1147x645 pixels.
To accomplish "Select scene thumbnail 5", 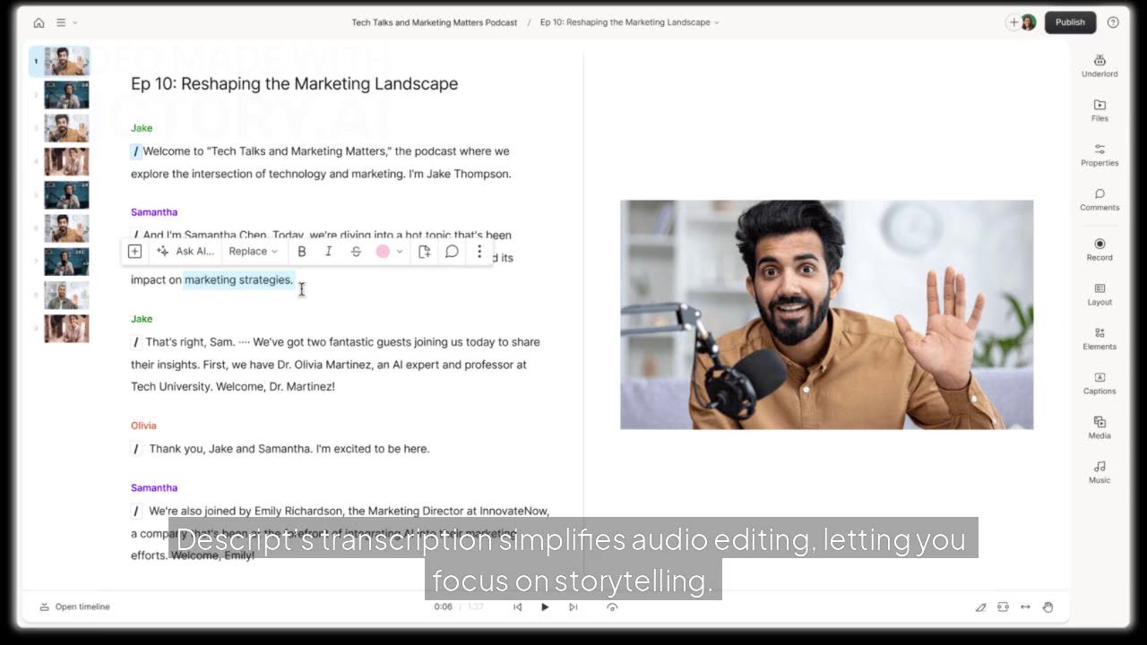I will 66,194.
